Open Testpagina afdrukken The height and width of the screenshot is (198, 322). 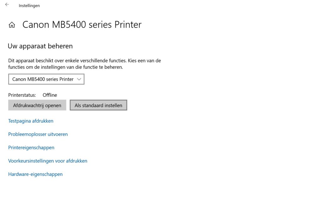point(31,121)
